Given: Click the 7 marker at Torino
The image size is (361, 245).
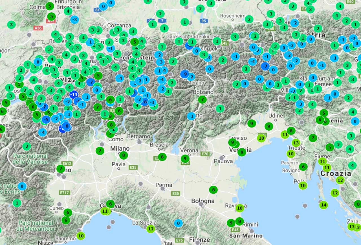Looking at the screenshot, I should coord(61,169).
